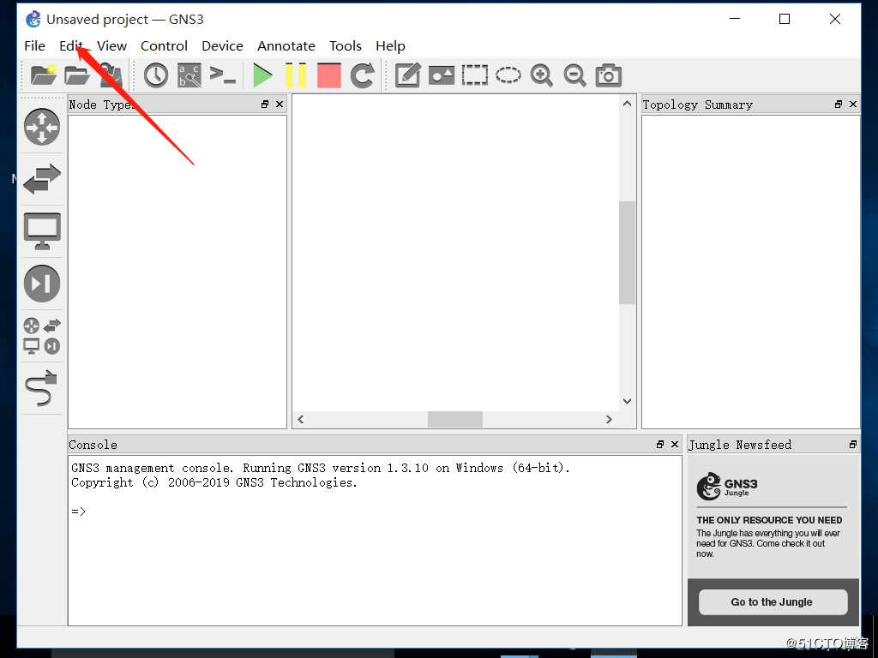
Task: Click the workspace scroll right arrow
Action: [x=609, y=419]
